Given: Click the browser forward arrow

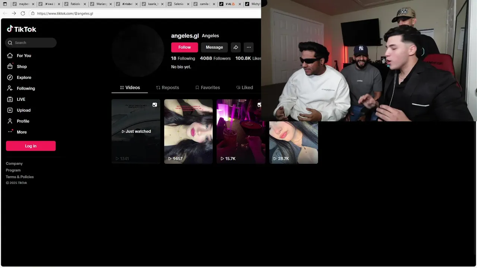Looking at the screenshot, I should pos(14,13).
